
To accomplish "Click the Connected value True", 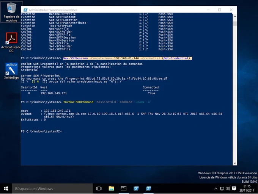I will pyautogui.click(x=151, y=93).
